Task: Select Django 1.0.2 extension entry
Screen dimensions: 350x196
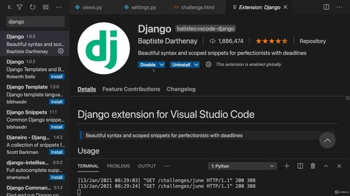Action: [34, 69]
